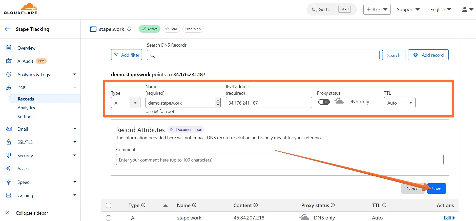Select Settings under DNS
This screenshot has height=221, width=476.
(x=25, y=116)
